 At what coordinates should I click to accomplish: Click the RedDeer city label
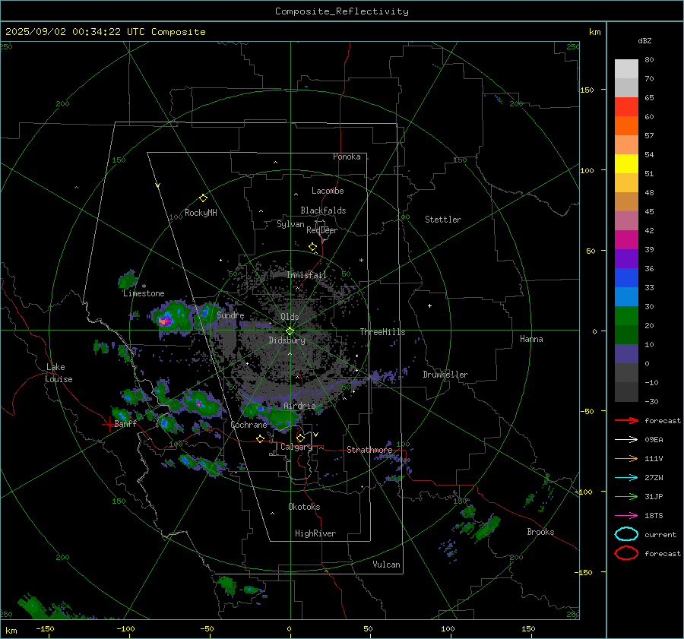(x=322, y=230)
